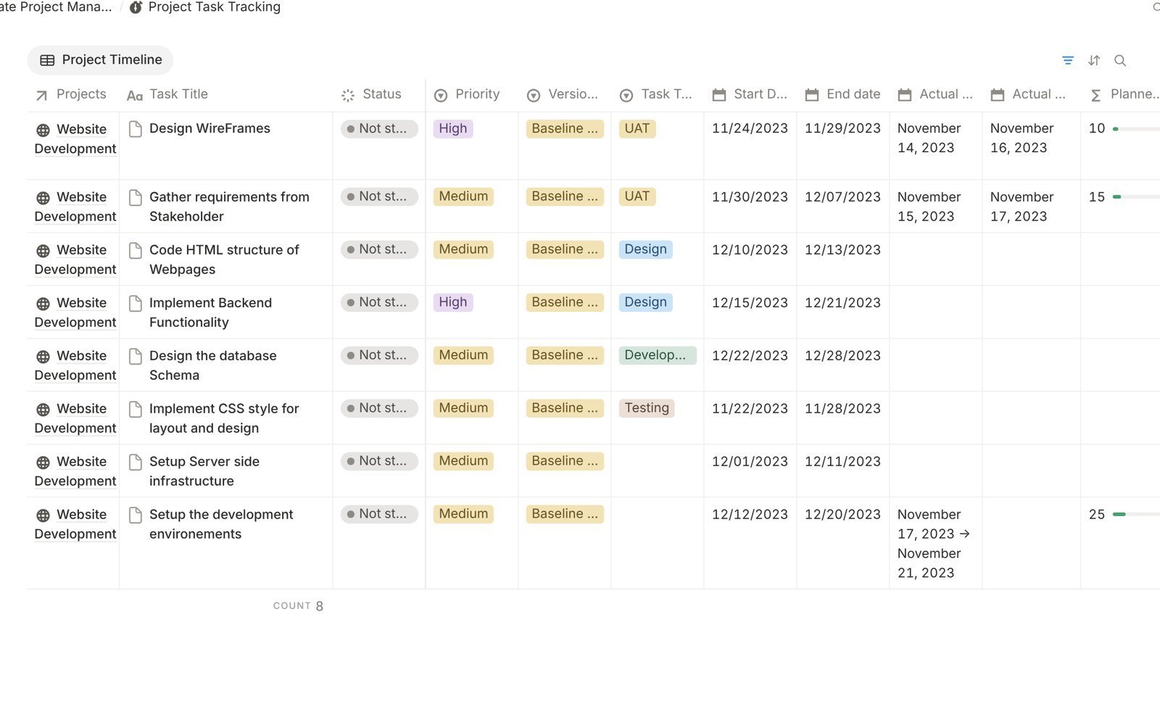1160x725 pixels.
Task: Click the Status column spinner icon
Action: pos(348,95)
